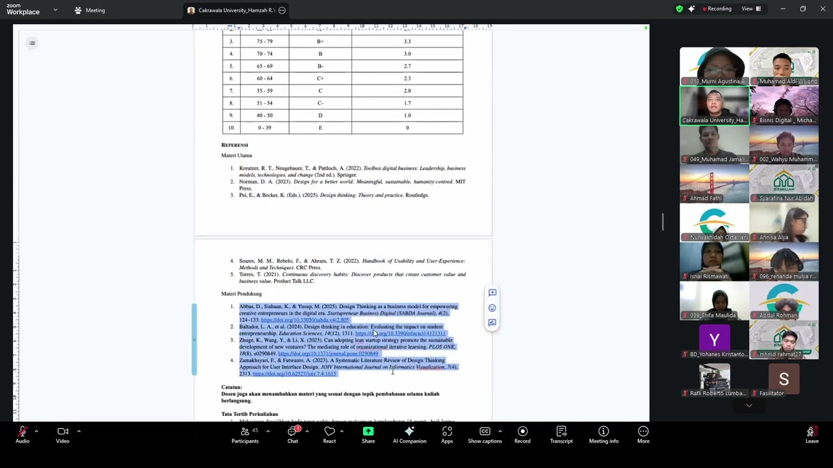Open the Zoom Workplace dropdown arrow
The width and height of the screenshot is (833, 468).
[55, 10]
